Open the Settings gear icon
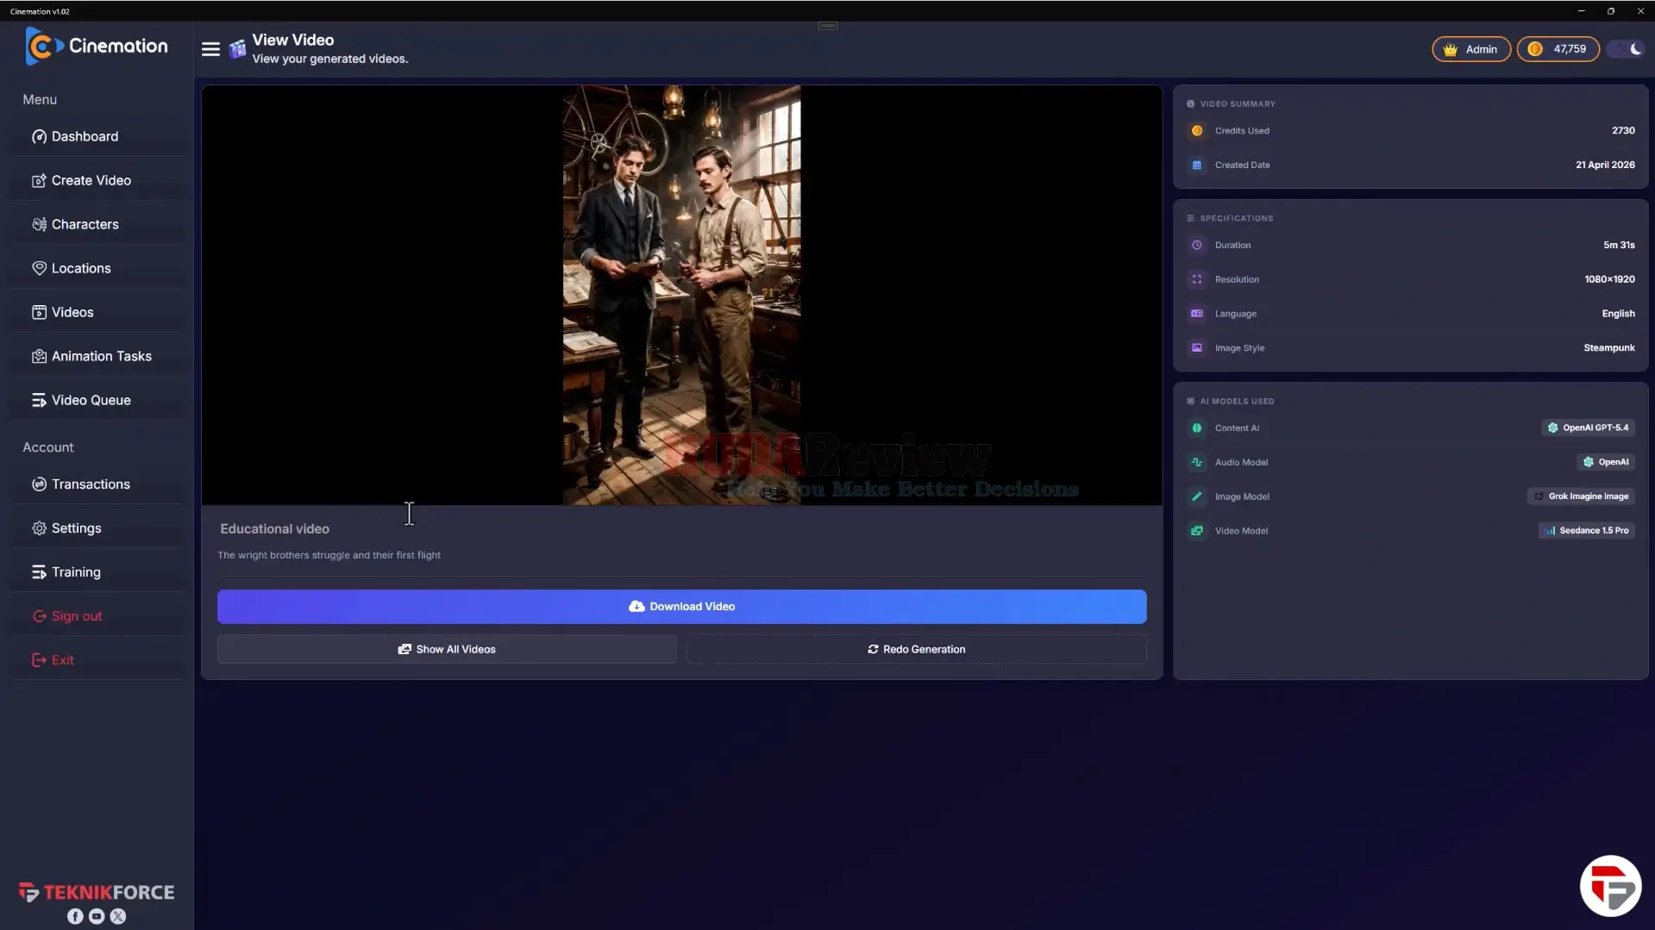 (x=39, y=528)
